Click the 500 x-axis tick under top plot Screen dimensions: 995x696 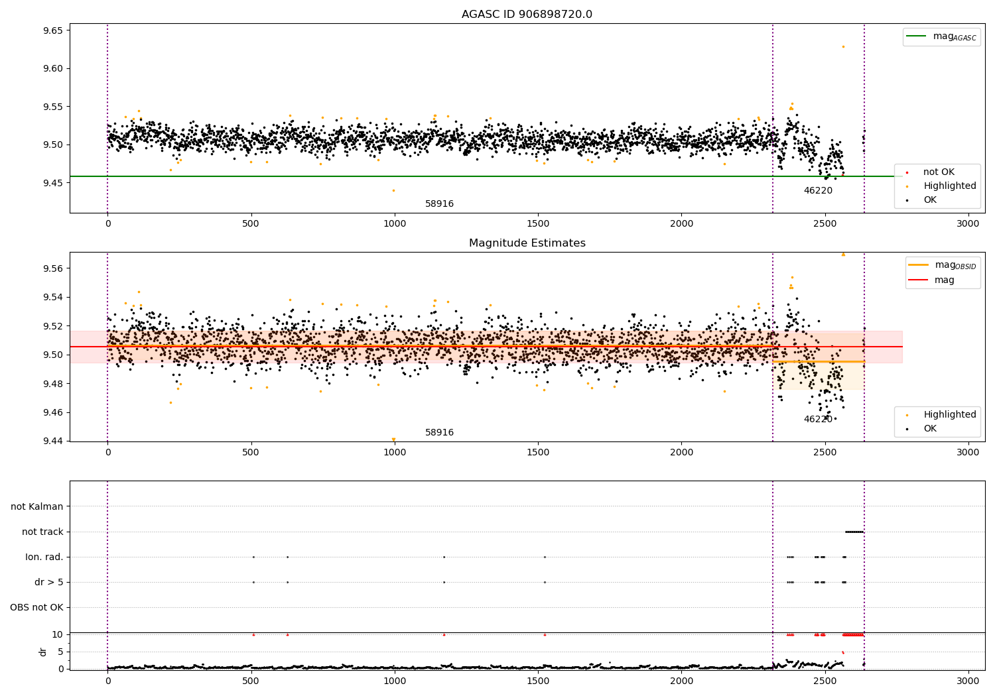[x=251, y=224]
